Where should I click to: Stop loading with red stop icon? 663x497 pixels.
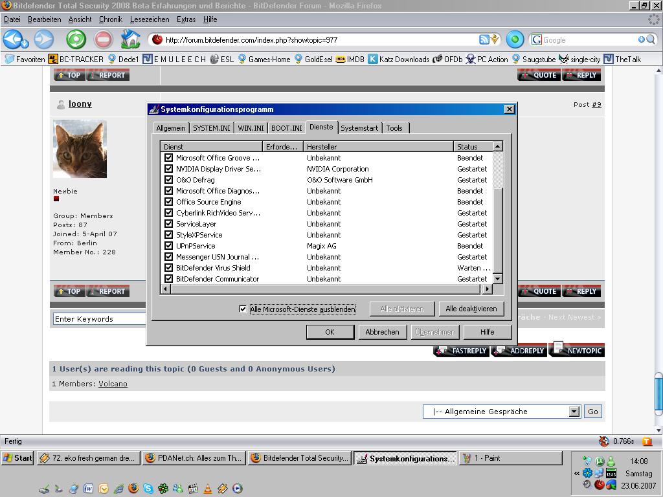(104, 39)
